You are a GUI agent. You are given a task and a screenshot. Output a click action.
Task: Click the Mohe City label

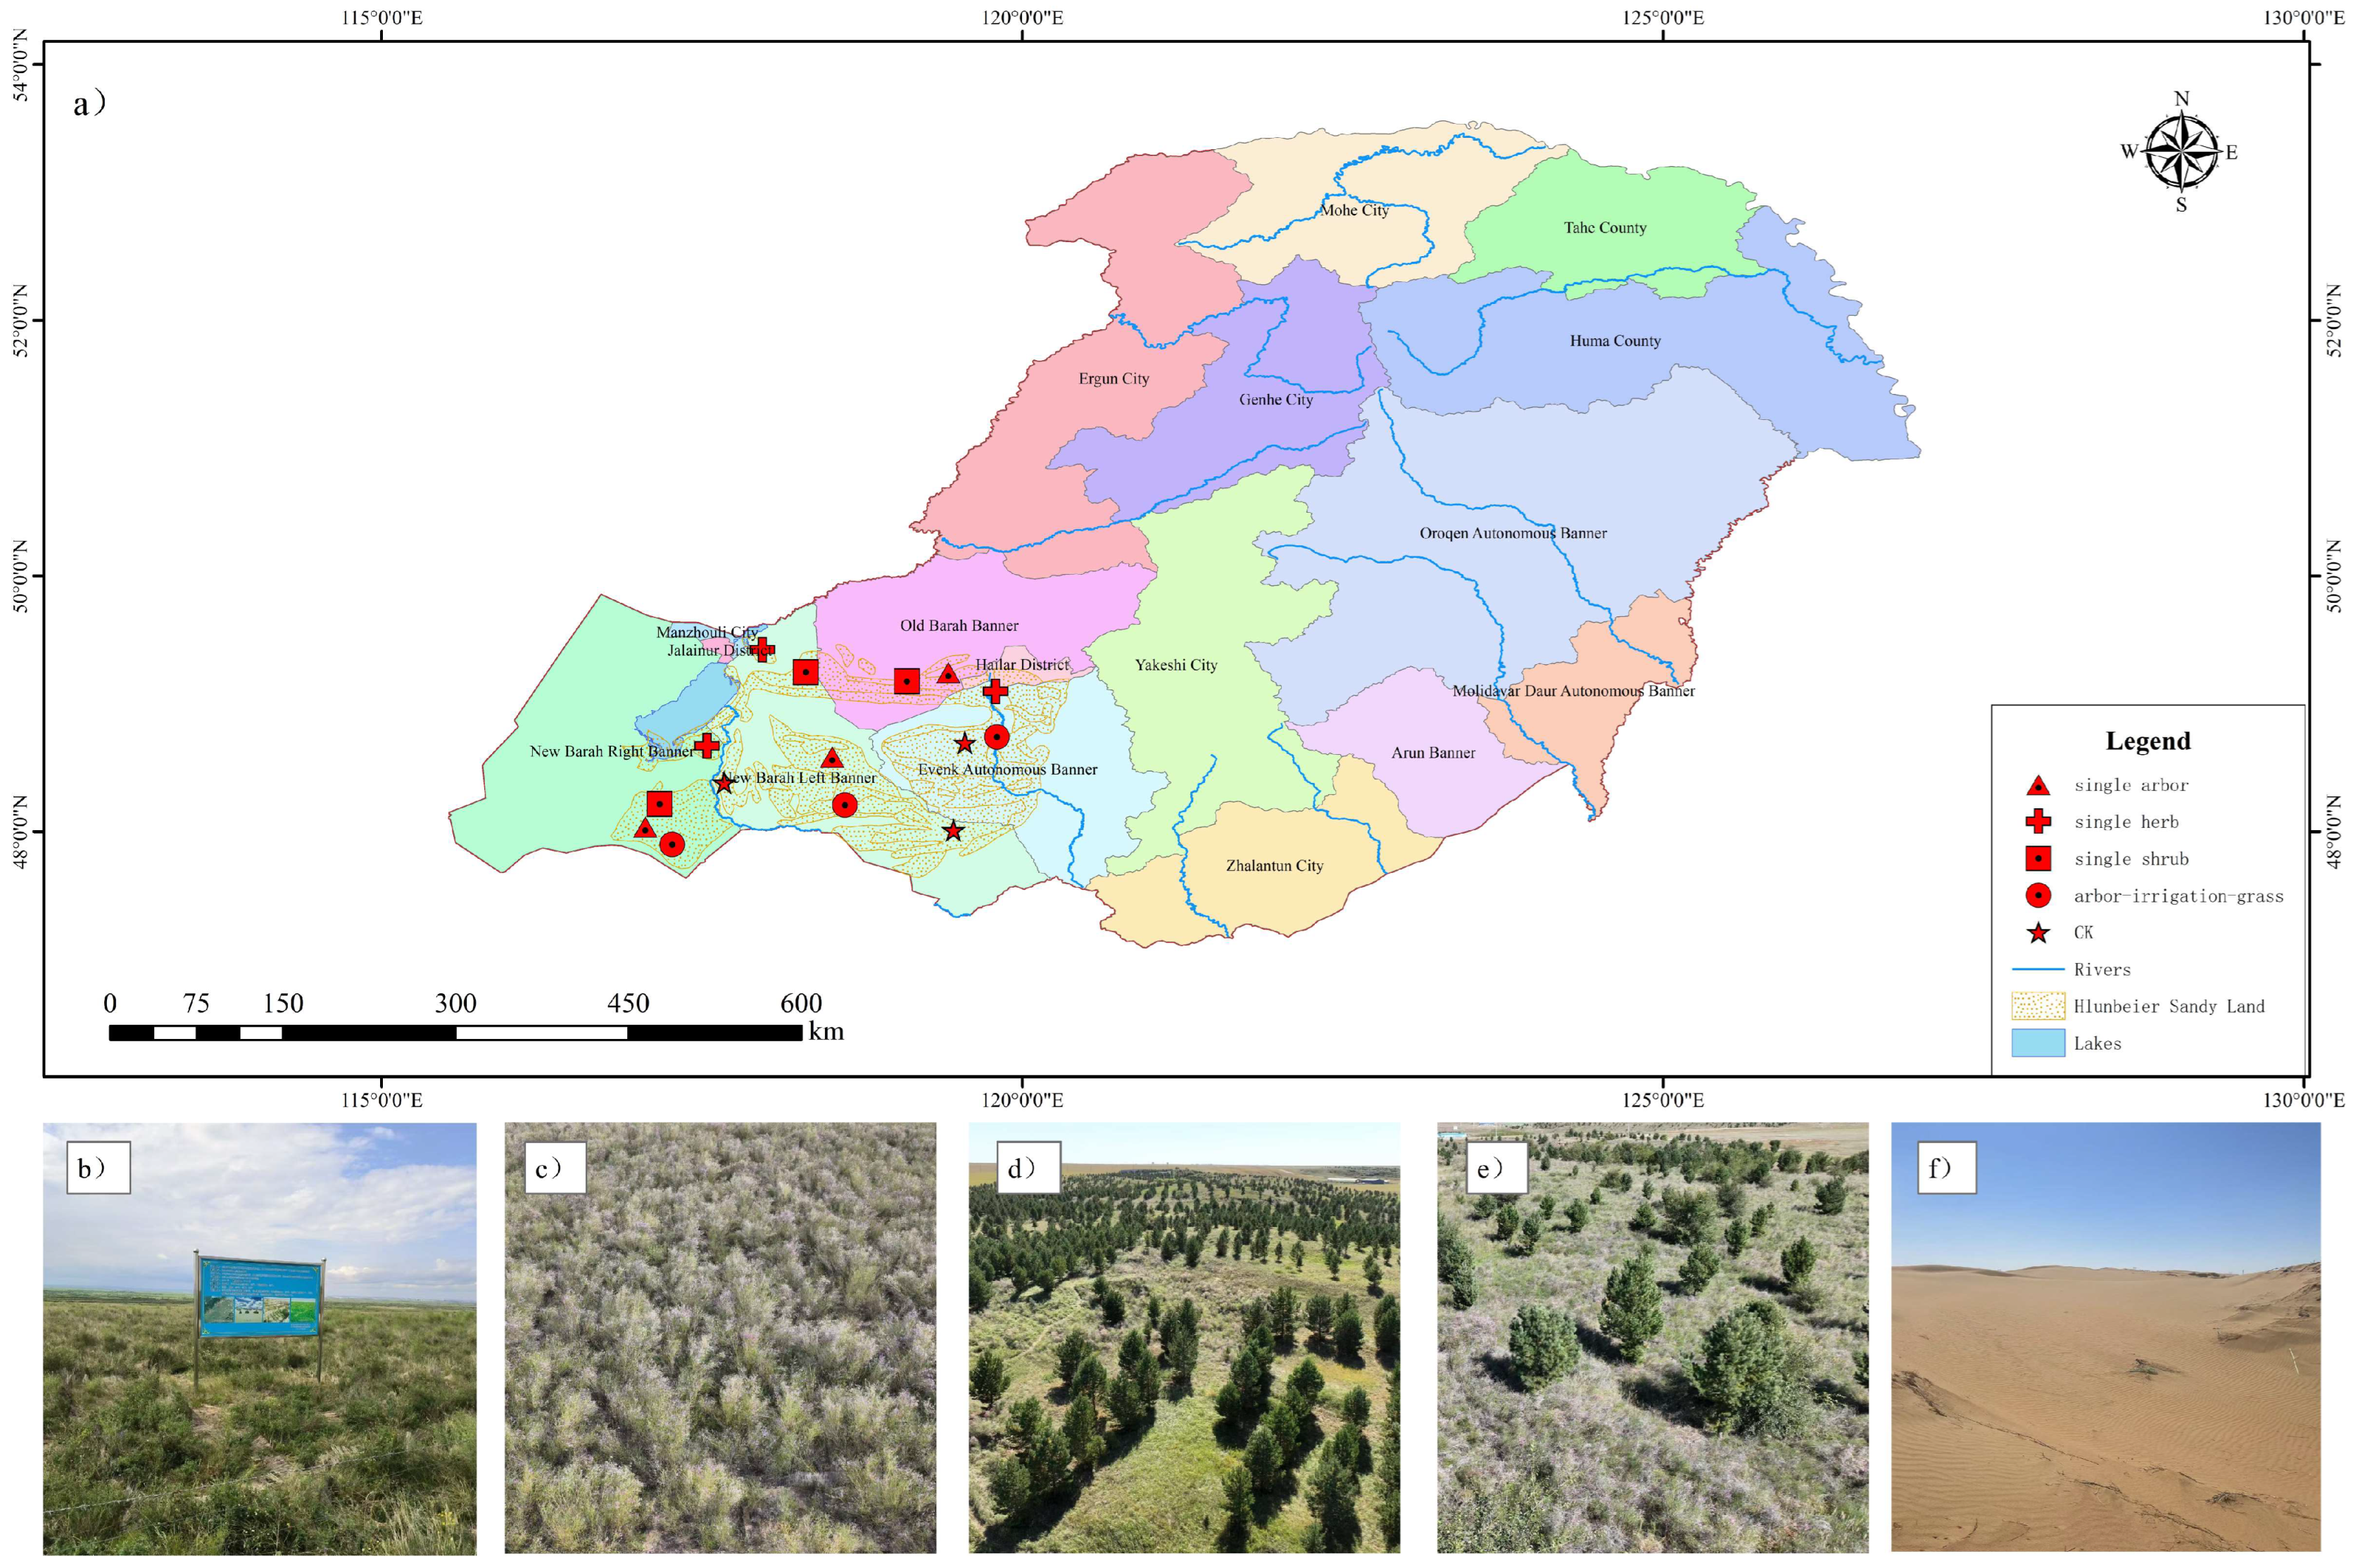coord(1354,211)
